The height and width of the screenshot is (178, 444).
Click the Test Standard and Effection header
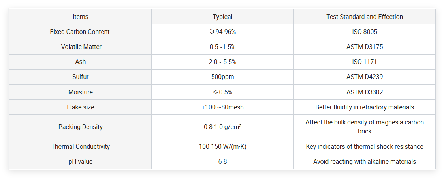click(x=364, y=17)
